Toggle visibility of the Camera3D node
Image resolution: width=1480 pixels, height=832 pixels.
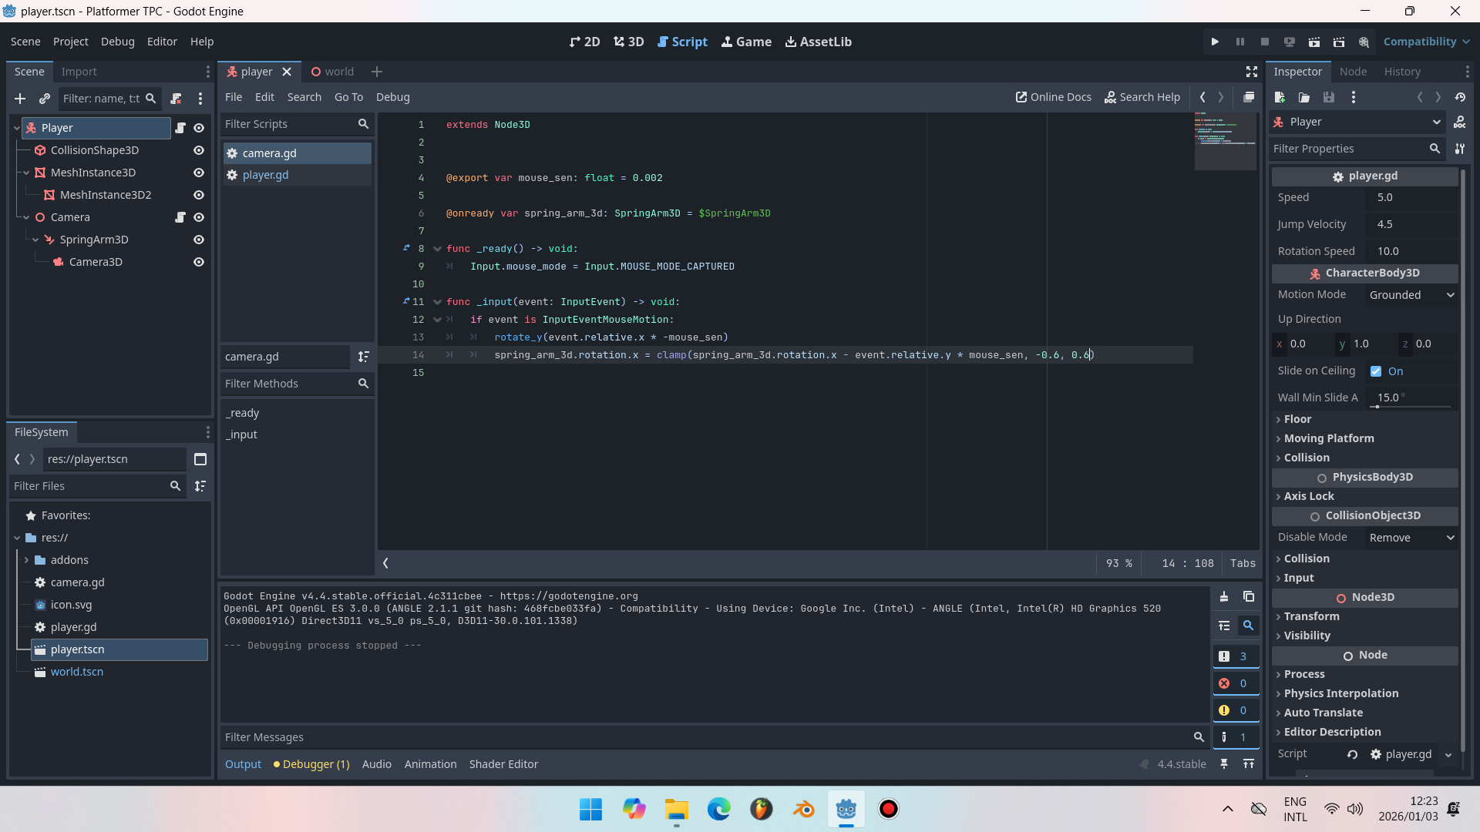(x=199, y=262)
